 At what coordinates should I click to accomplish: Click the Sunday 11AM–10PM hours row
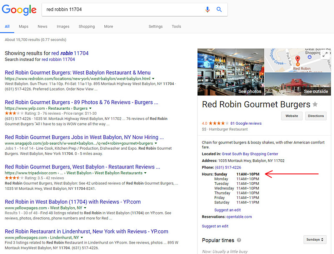click(237, 174)
